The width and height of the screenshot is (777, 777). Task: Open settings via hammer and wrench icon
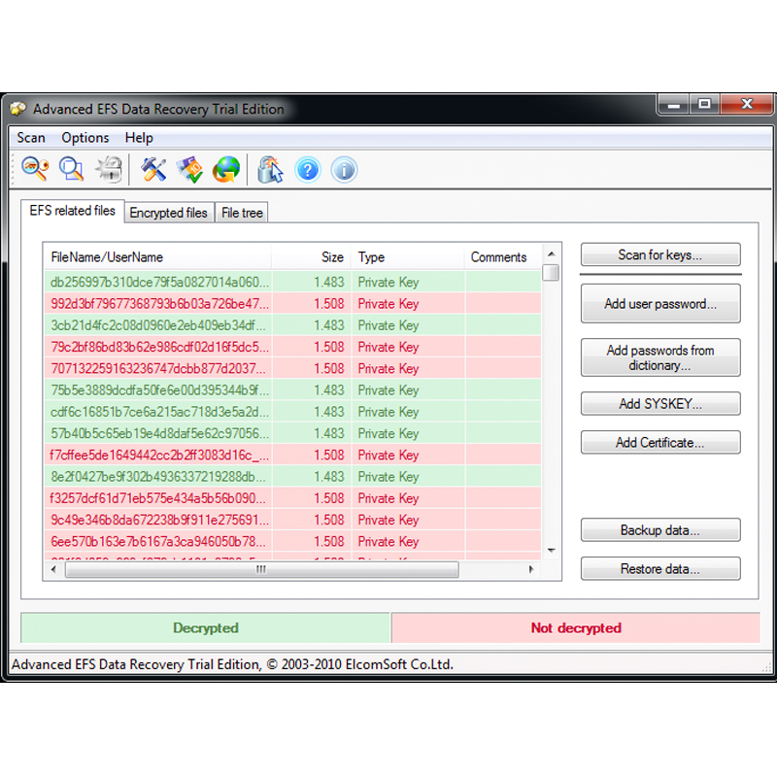tap(153, 169)
